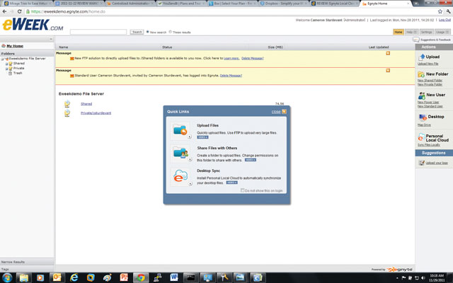Expand the Shared folder tree node
This screenshot has height=283, width=453.
[x=6, y=63]
